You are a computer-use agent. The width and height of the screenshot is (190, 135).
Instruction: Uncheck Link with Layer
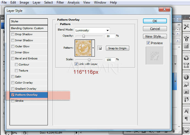tap(76, 64)
